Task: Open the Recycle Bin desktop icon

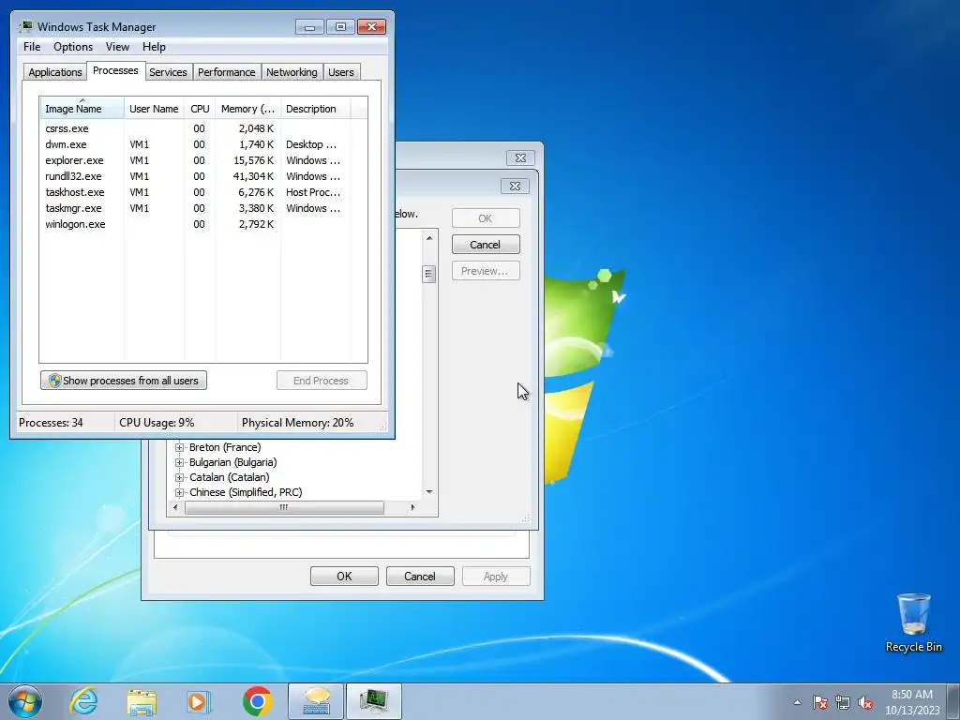Action: click(x=913, y=622)
